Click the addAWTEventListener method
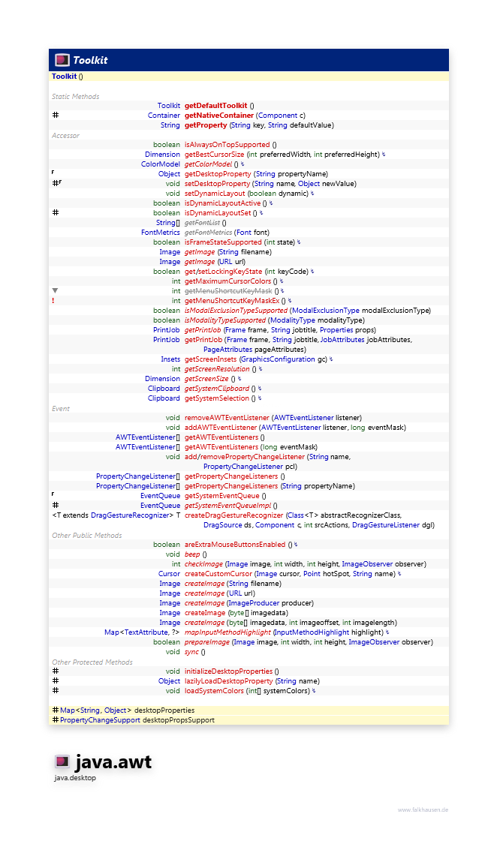Viewport: 491px width, 844px height. (221, 428)
